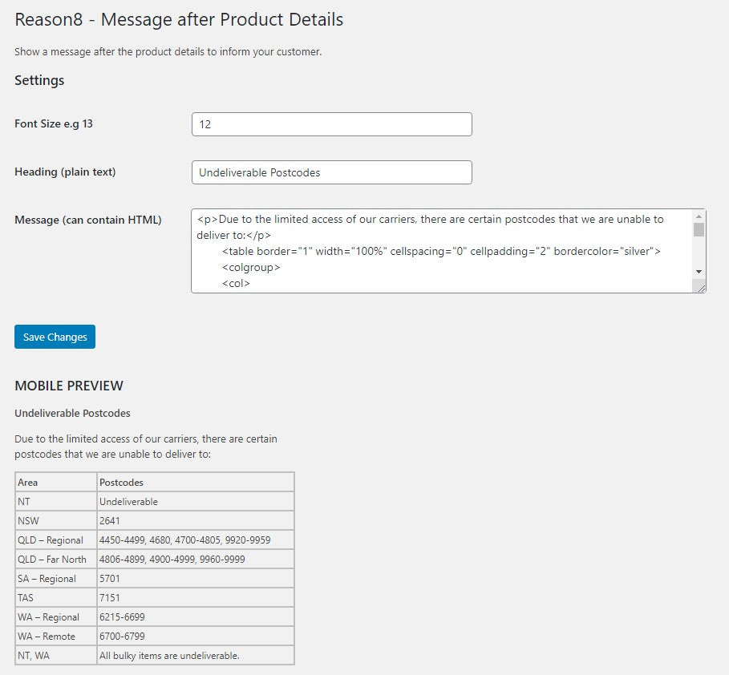Click the 'Heading (plain text)' label

(x=66, y=172)
